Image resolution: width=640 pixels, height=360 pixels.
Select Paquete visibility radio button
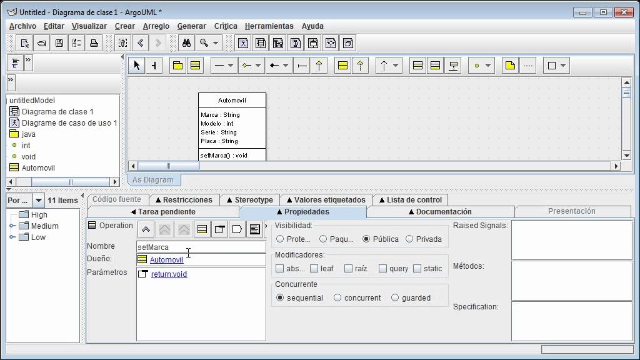tap(323, 239)
